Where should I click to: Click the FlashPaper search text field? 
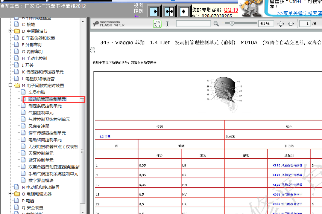(193, 24)
